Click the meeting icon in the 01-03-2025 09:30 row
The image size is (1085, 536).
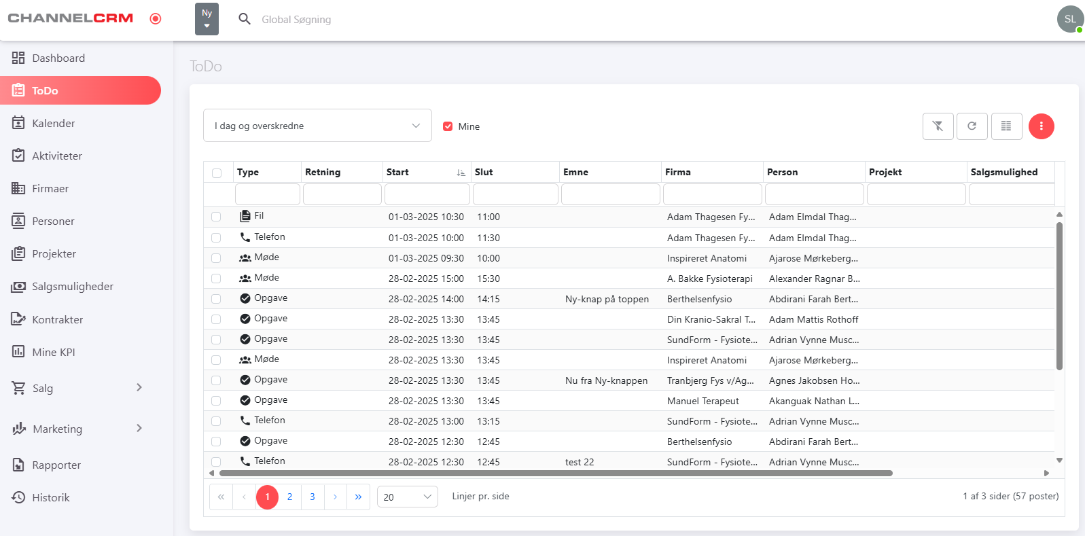245,258
